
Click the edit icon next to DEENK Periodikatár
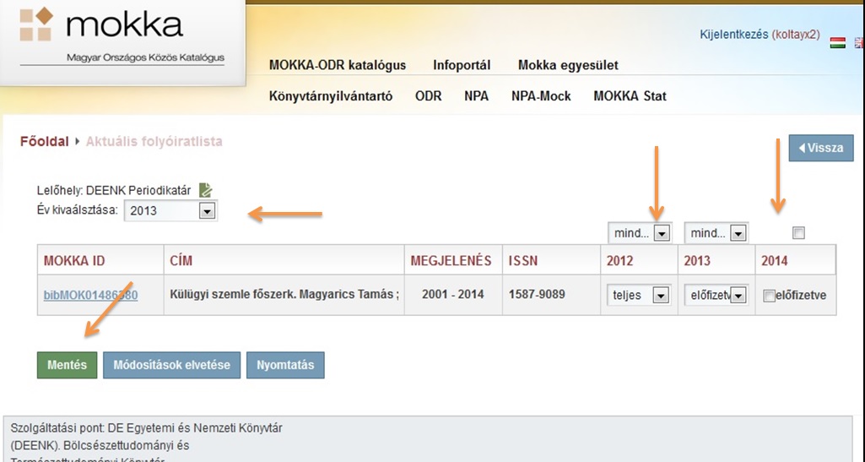(205, 190)
